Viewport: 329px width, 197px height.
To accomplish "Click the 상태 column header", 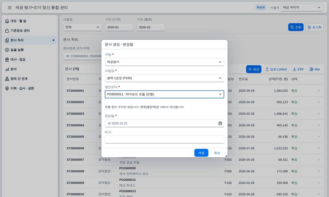I will [x=294, y=79].
